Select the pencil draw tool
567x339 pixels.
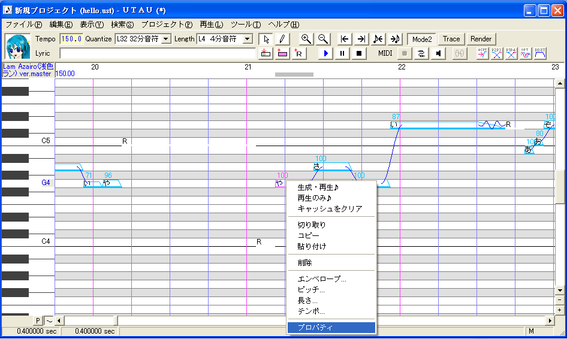point(282,39)
